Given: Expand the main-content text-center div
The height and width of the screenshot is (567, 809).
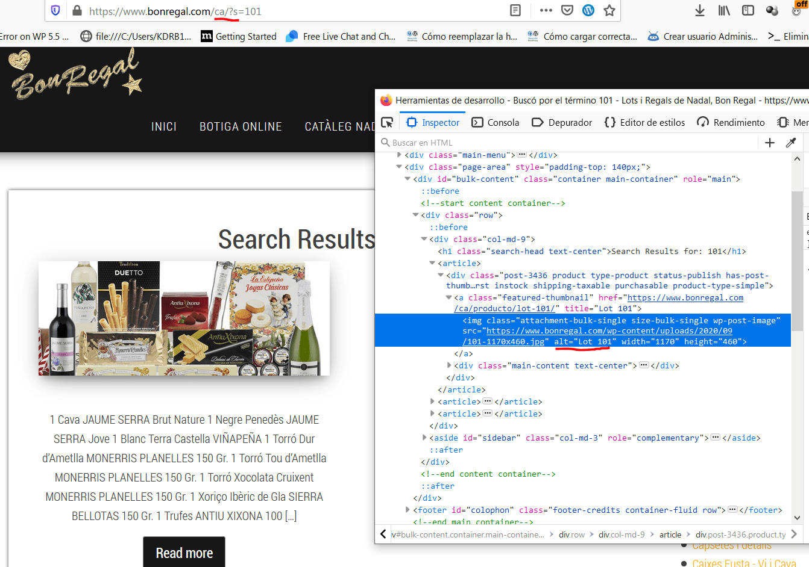Looking at the screenshot, I should pyautogui.click(x=449, y=365).
